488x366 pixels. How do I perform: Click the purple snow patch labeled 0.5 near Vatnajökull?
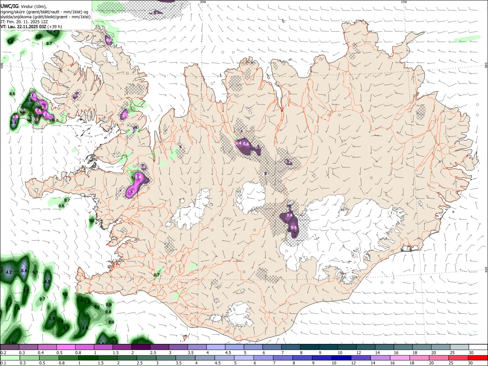click(294, 228)
